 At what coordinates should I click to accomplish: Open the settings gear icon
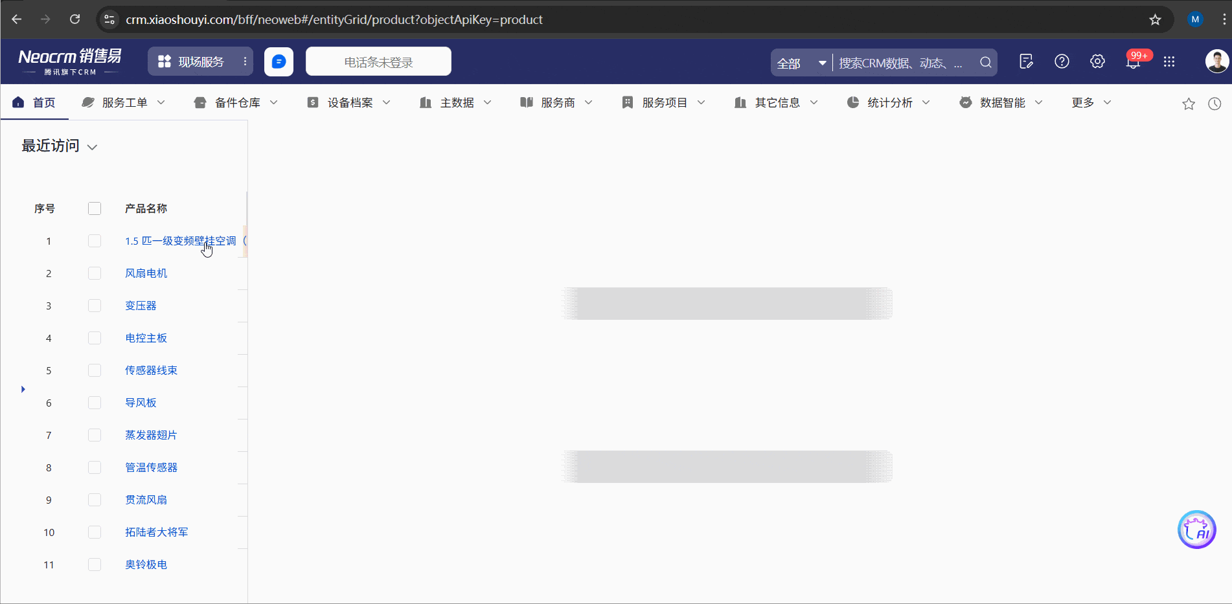point(1097,62)
